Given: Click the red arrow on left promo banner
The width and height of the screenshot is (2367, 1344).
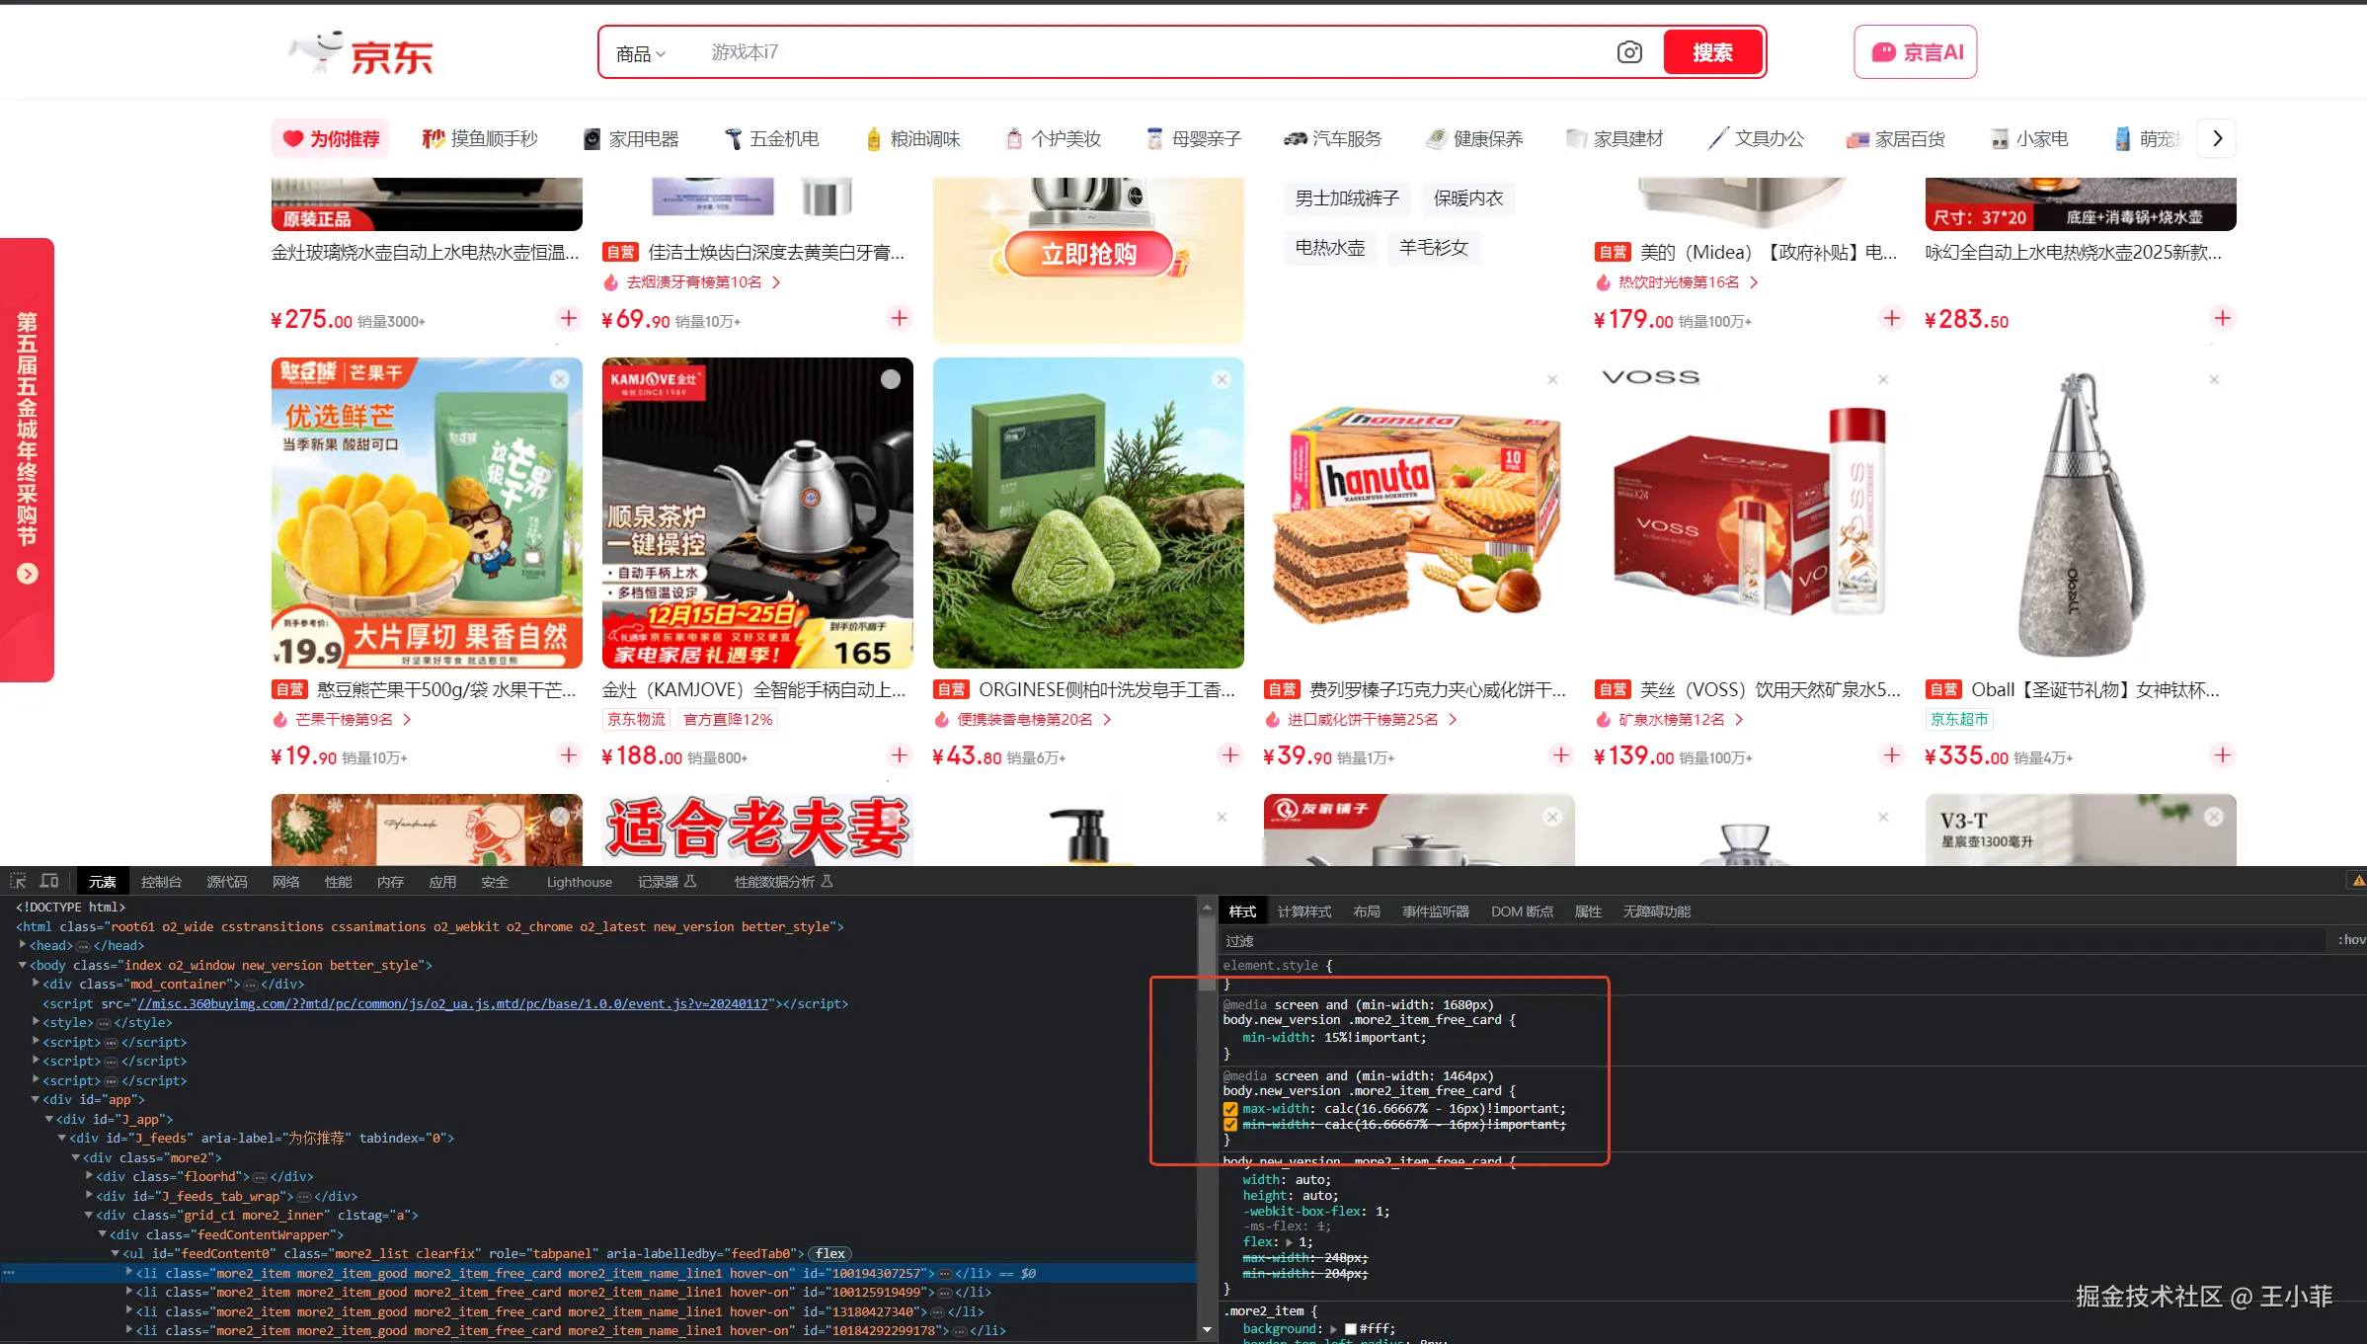Looking at the screenshot, I should 28,574.
